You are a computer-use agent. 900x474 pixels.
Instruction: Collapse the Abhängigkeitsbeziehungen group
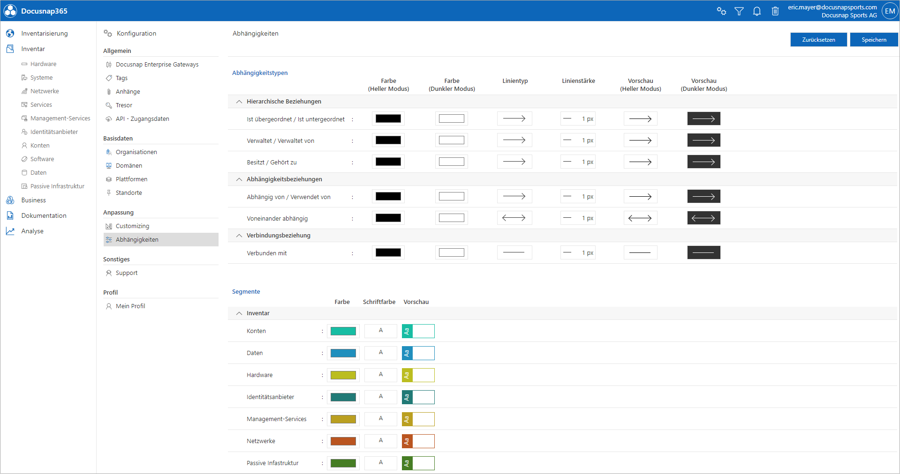(x=239, y=179)
